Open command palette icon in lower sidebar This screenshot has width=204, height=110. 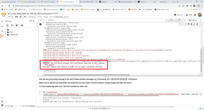coord(2,101)
